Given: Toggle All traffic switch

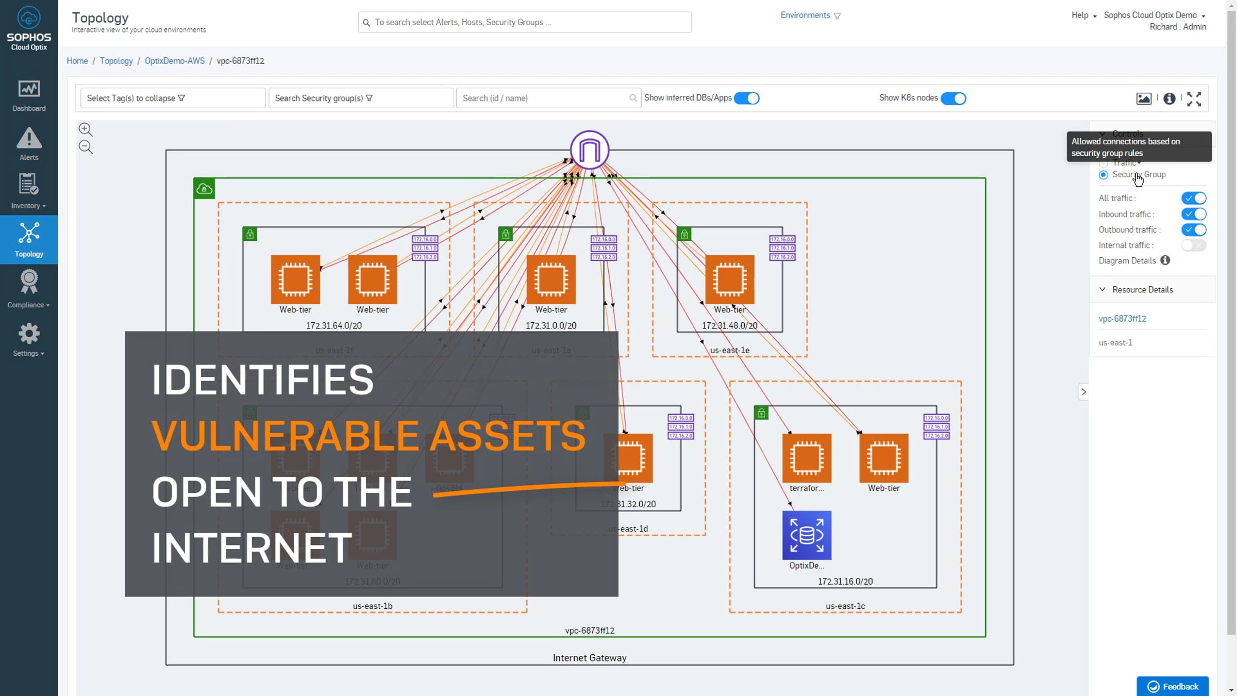Looking at the screenshot, I should click(1194, 198).
